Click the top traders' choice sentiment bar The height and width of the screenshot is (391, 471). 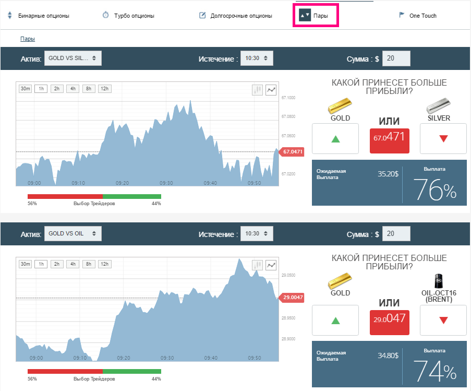click(x=94, y=197)
